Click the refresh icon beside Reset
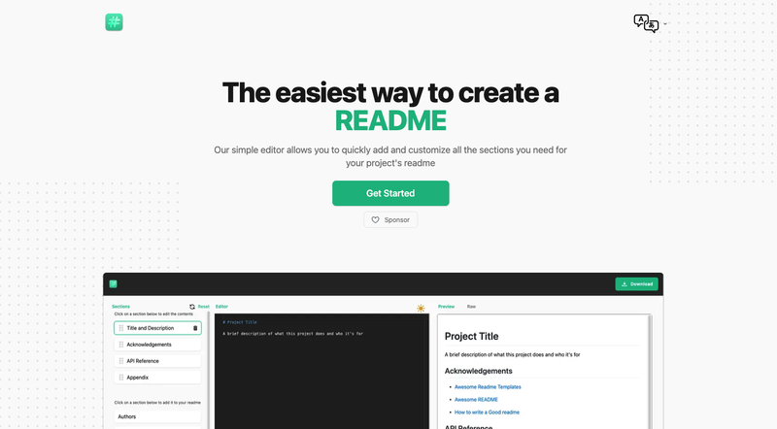 (x=192, y=307)
